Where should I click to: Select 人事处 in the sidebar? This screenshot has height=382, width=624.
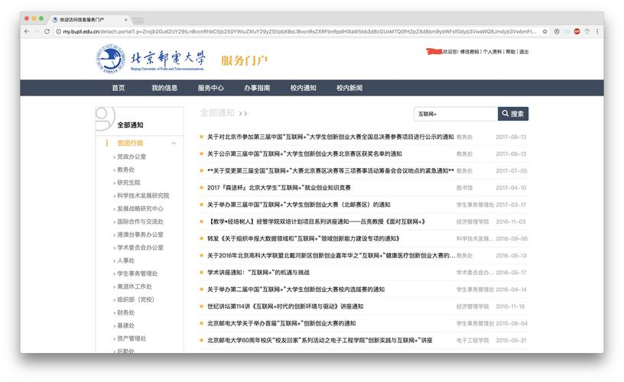coord(125,261)
